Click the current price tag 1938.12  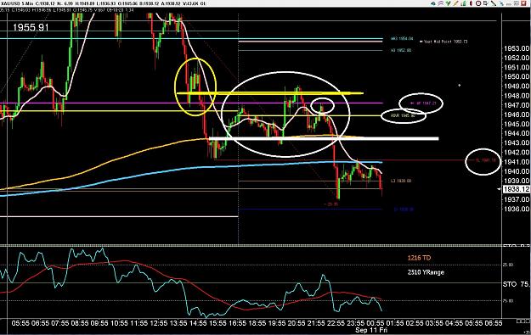(516, 189)
